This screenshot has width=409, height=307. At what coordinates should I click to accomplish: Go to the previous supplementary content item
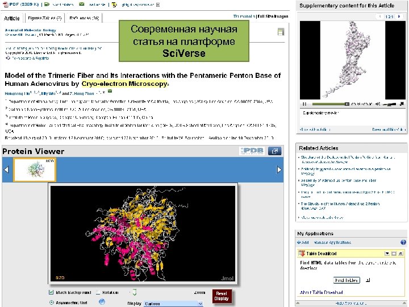380,16
